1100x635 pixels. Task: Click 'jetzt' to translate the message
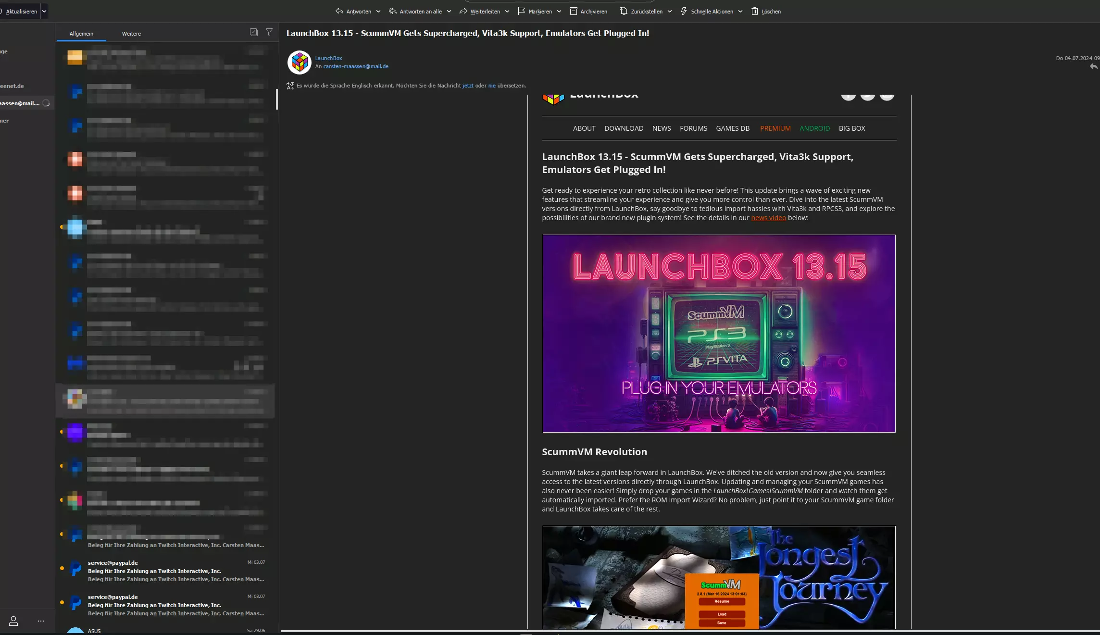pos(468,86)
